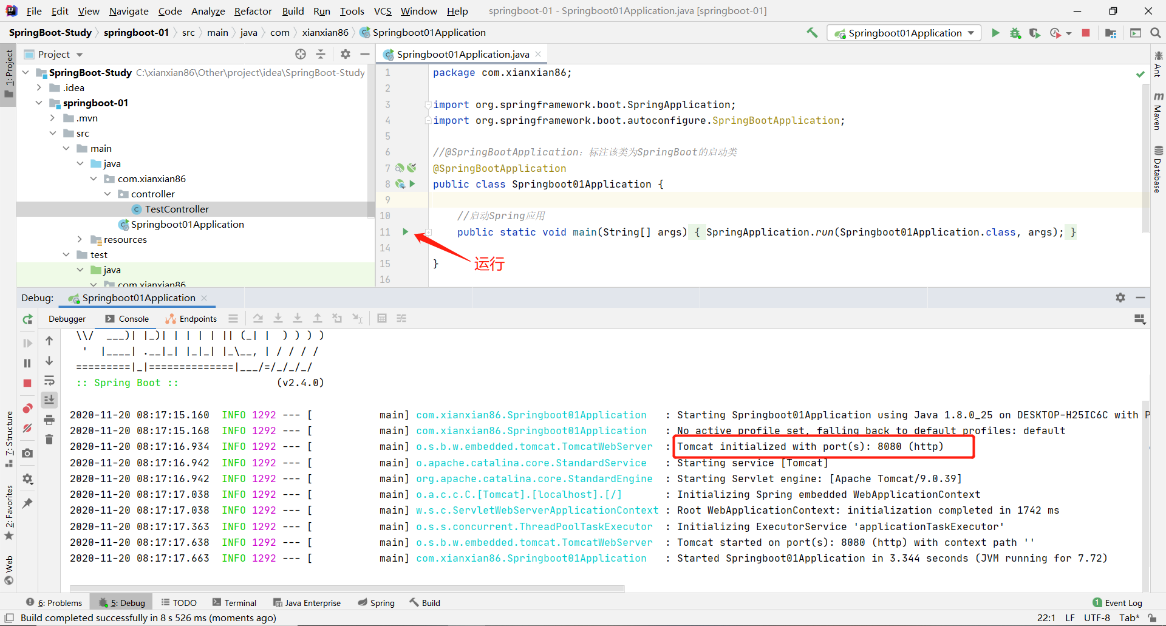Select Springboot01Application in project tree

tap(187, 224)
